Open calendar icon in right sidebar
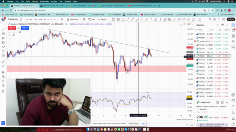This screenshot has width=236, height=132. 233,100
